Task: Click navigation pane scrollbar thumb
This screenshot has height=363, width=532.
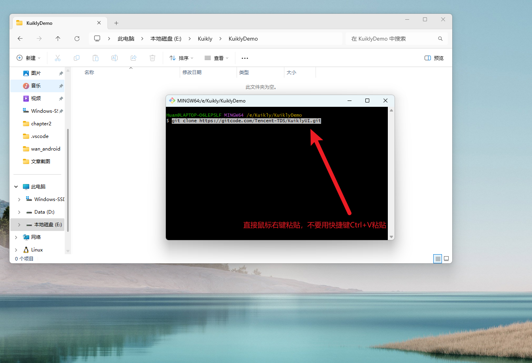Action: click(x=68, y=180)
